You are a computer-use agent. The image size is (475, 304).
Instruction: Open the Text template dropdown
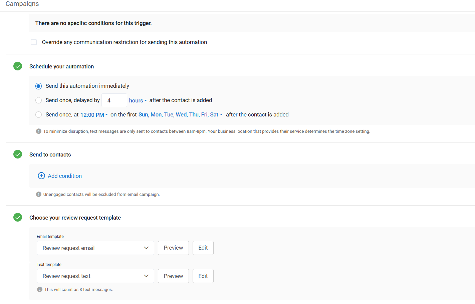95,276
